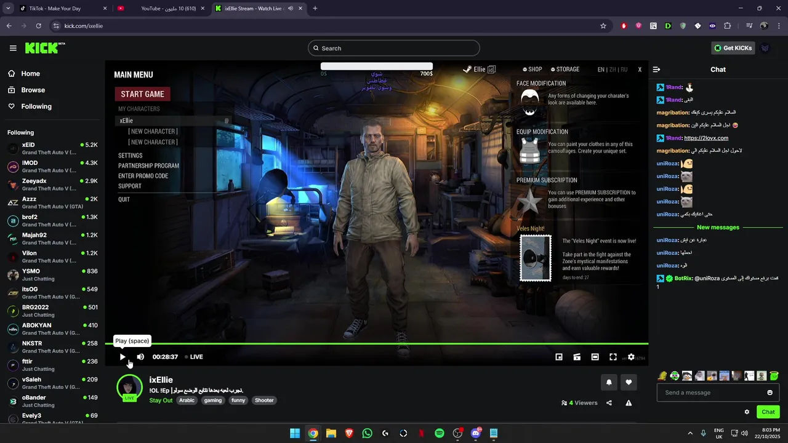788x443 pixels.
Task: Open the clip creation tool
Action: 577,357
